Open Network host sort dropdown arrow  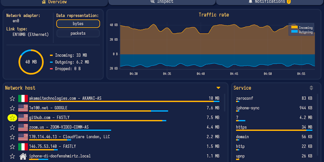click(218, 88)
